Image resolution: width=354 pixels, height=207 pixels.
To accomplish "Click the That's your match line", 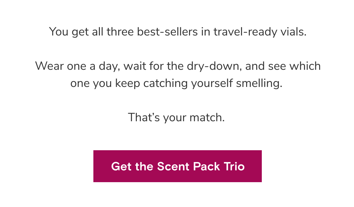I will tap(176, 117).
